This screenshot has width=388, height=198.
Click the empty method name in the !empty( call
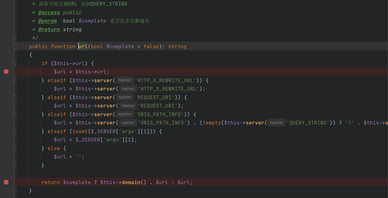pos(213,123)
